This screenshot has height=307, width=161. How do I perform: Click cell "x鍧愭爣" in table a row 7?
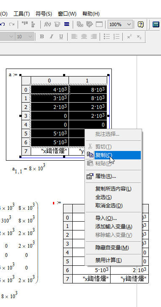[50, 151]
